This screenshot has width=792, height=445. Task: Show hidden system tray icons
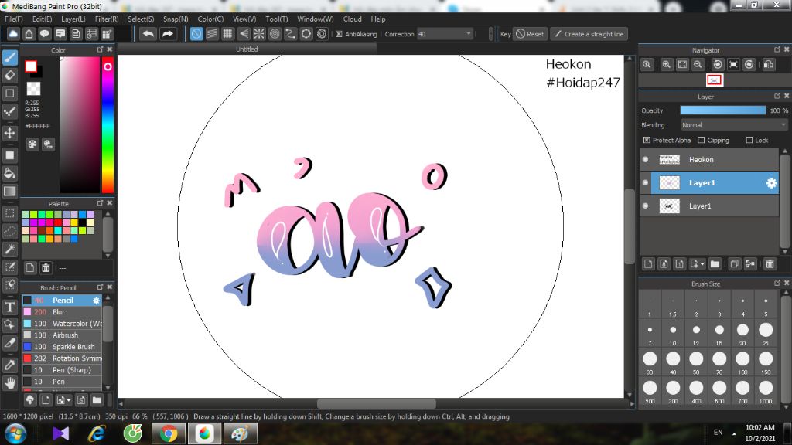[x=734, y=433]
